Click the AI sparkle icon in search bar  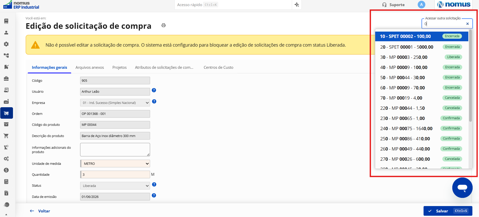pyautogui.click(x=297, y=5)
